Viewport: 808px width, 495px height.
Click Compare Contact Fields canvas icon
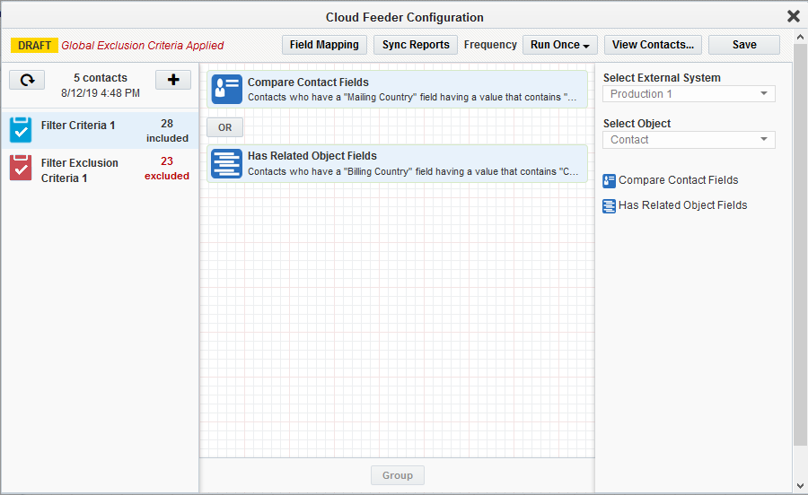click(226, 89)
